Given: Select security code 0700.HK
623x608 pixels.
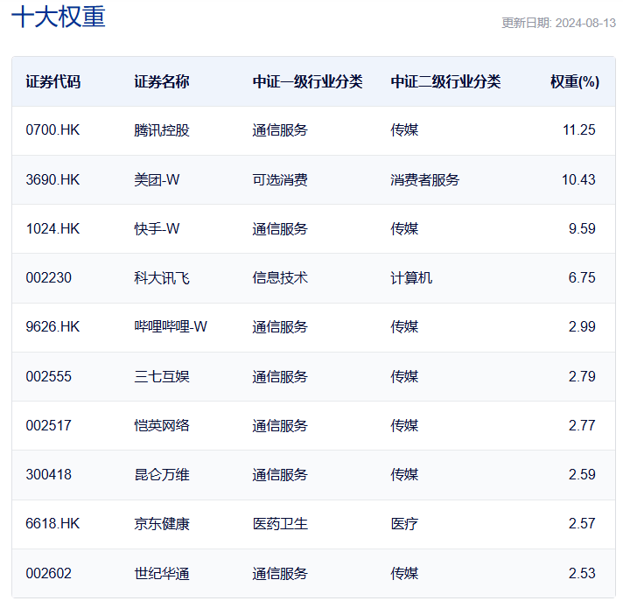Looking at the screenshot, I should (52, 130).
